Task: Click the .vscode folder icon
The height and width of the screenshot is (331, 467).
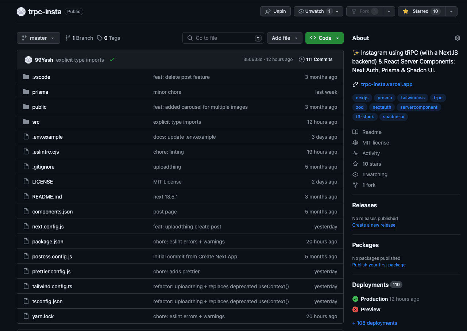Action: pyautogui.click(x=26, y=77)
